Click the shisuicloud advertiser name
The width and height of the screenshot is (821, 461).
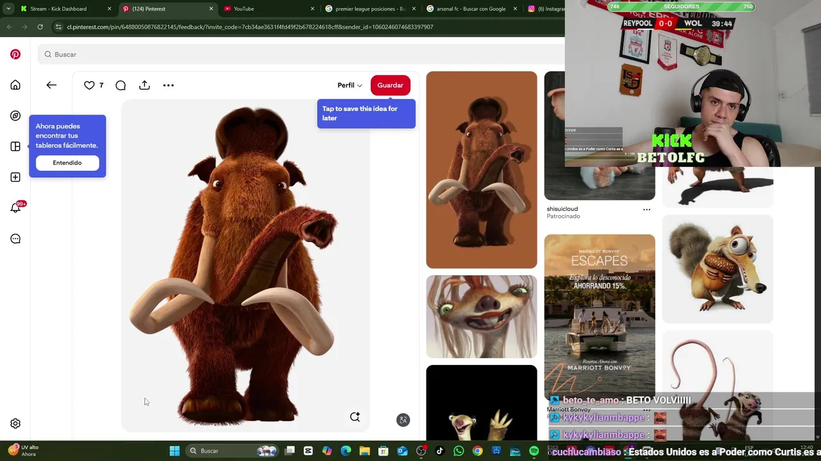click(x=562, y=209)
